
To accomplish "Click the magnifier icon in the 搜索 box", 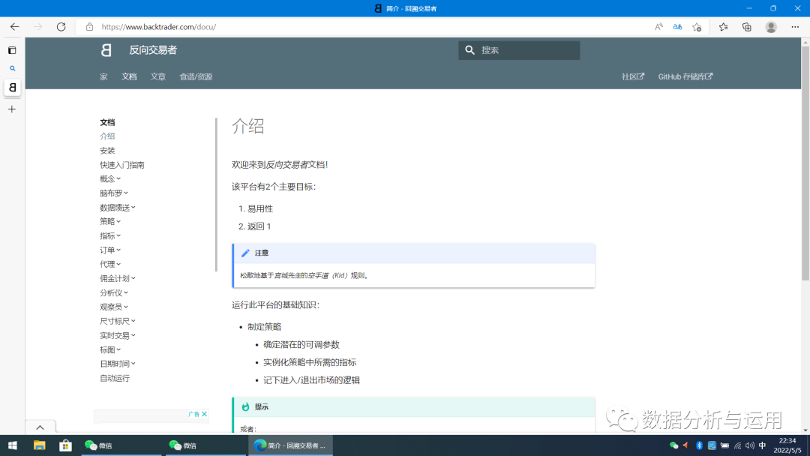I will [470, 50].
